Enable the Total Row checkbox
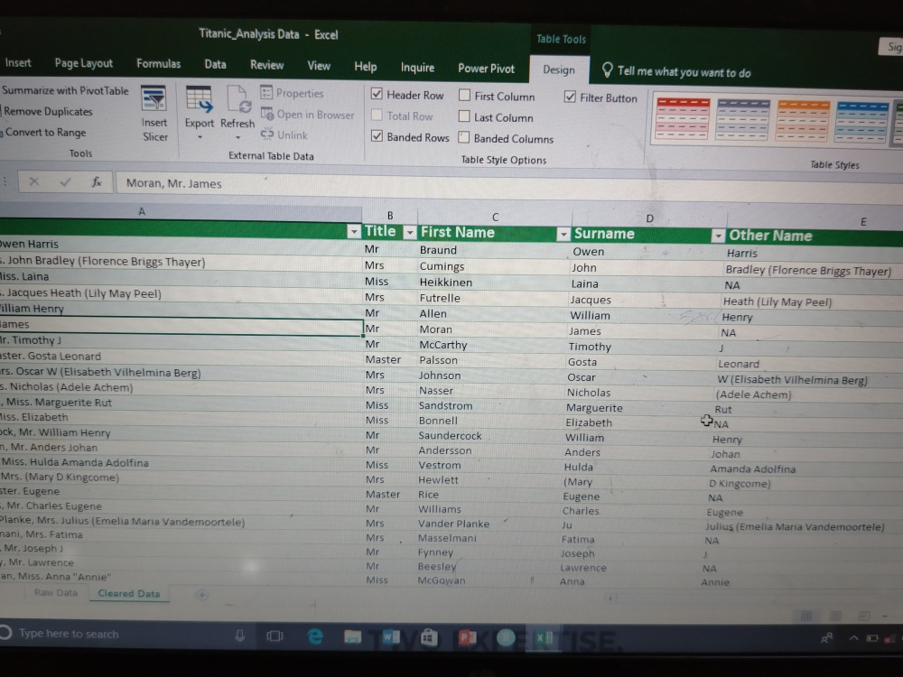903x677 pixels. [x=377, y=115]
